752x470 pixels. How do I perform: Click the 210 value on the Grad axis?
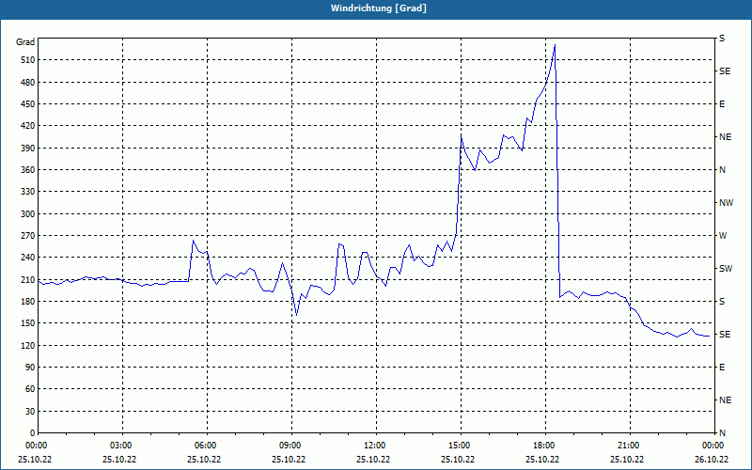[x=27, y=279]
